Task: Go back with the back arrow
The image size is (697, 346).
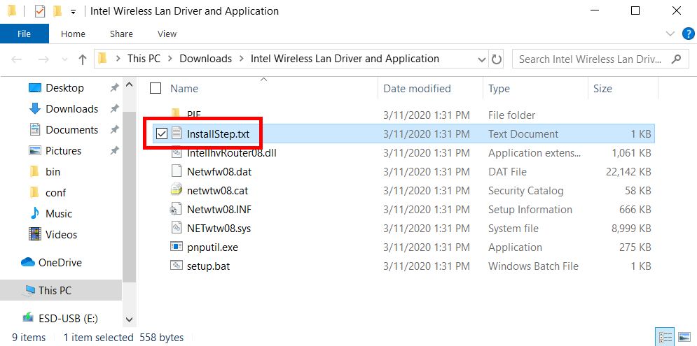Action: point(17,59)
